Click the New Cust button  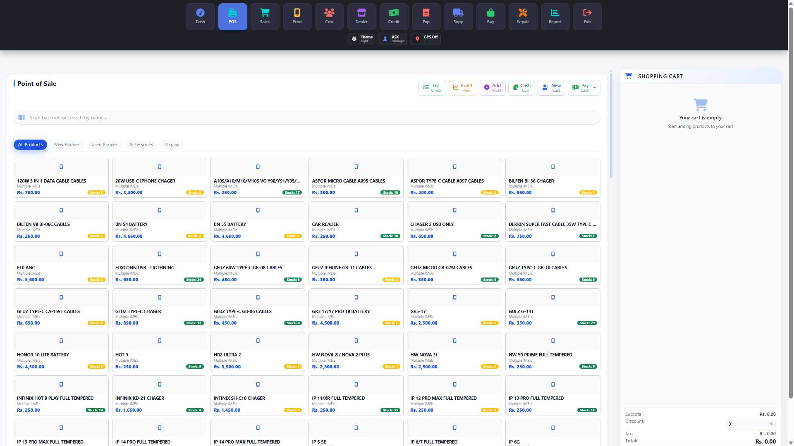(551, 88)
